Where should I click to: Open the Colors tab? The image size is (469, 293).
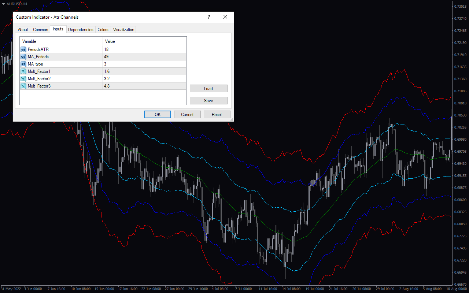coord(103,30)
